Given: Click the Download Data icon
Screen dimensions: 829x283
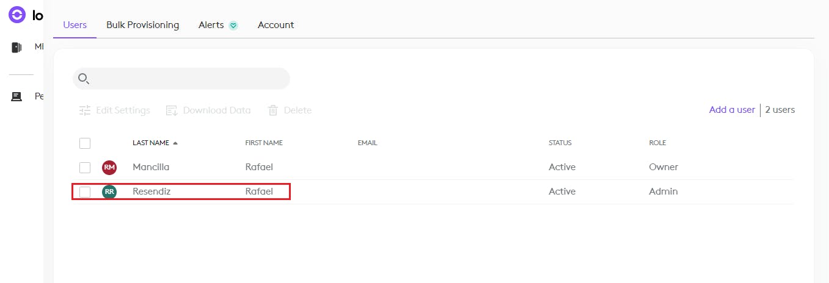Looking at the screenshot, I should (172, 110).
